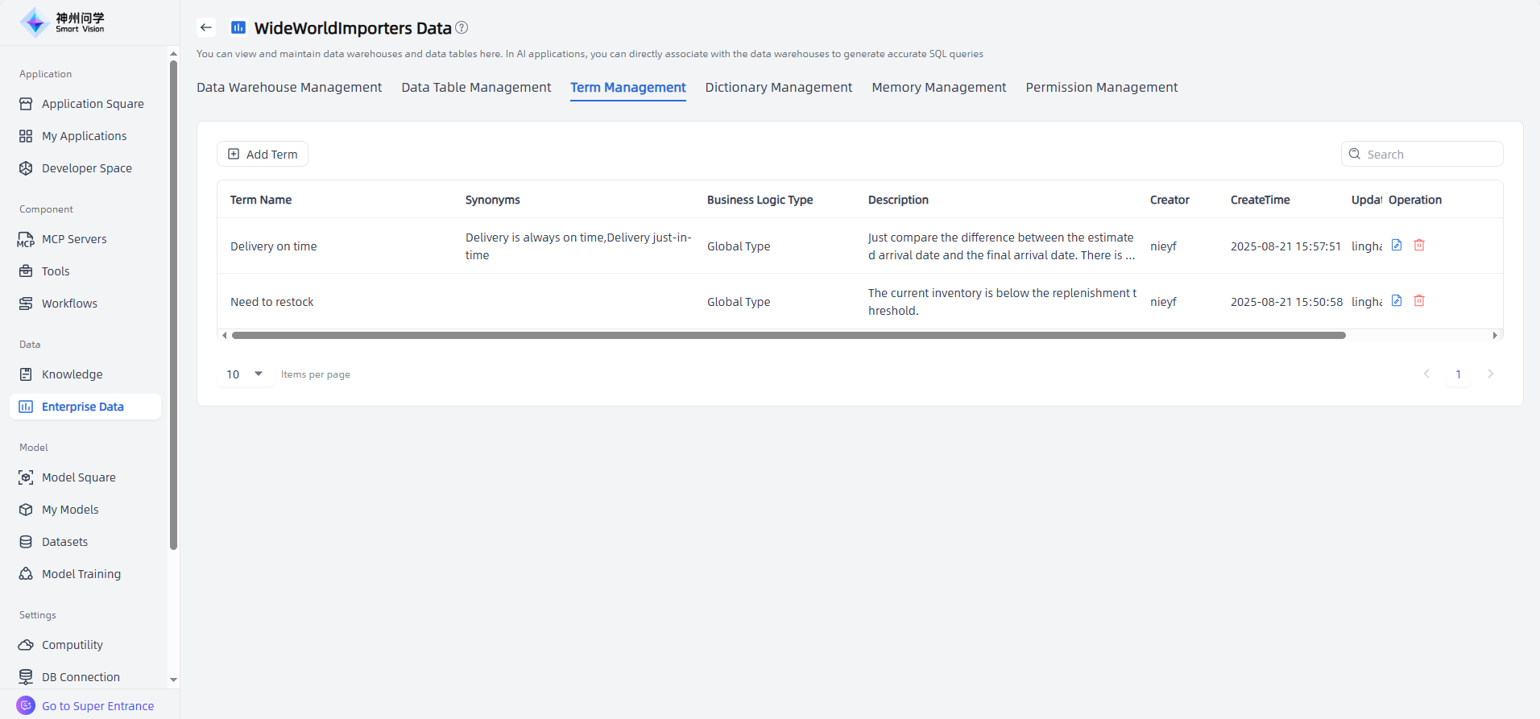Open Knowledge in the sidebar
1540x719 pixels.
72,374
